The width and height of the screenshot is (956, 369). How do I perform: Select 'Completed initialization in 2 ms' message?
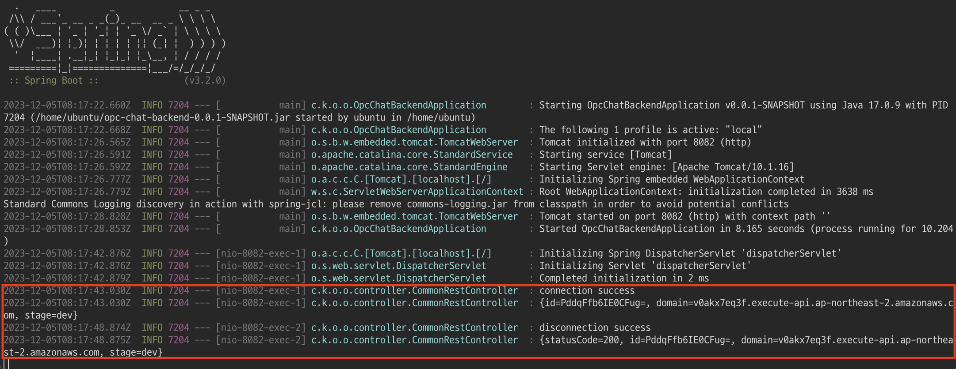click(x=624, y=278)
